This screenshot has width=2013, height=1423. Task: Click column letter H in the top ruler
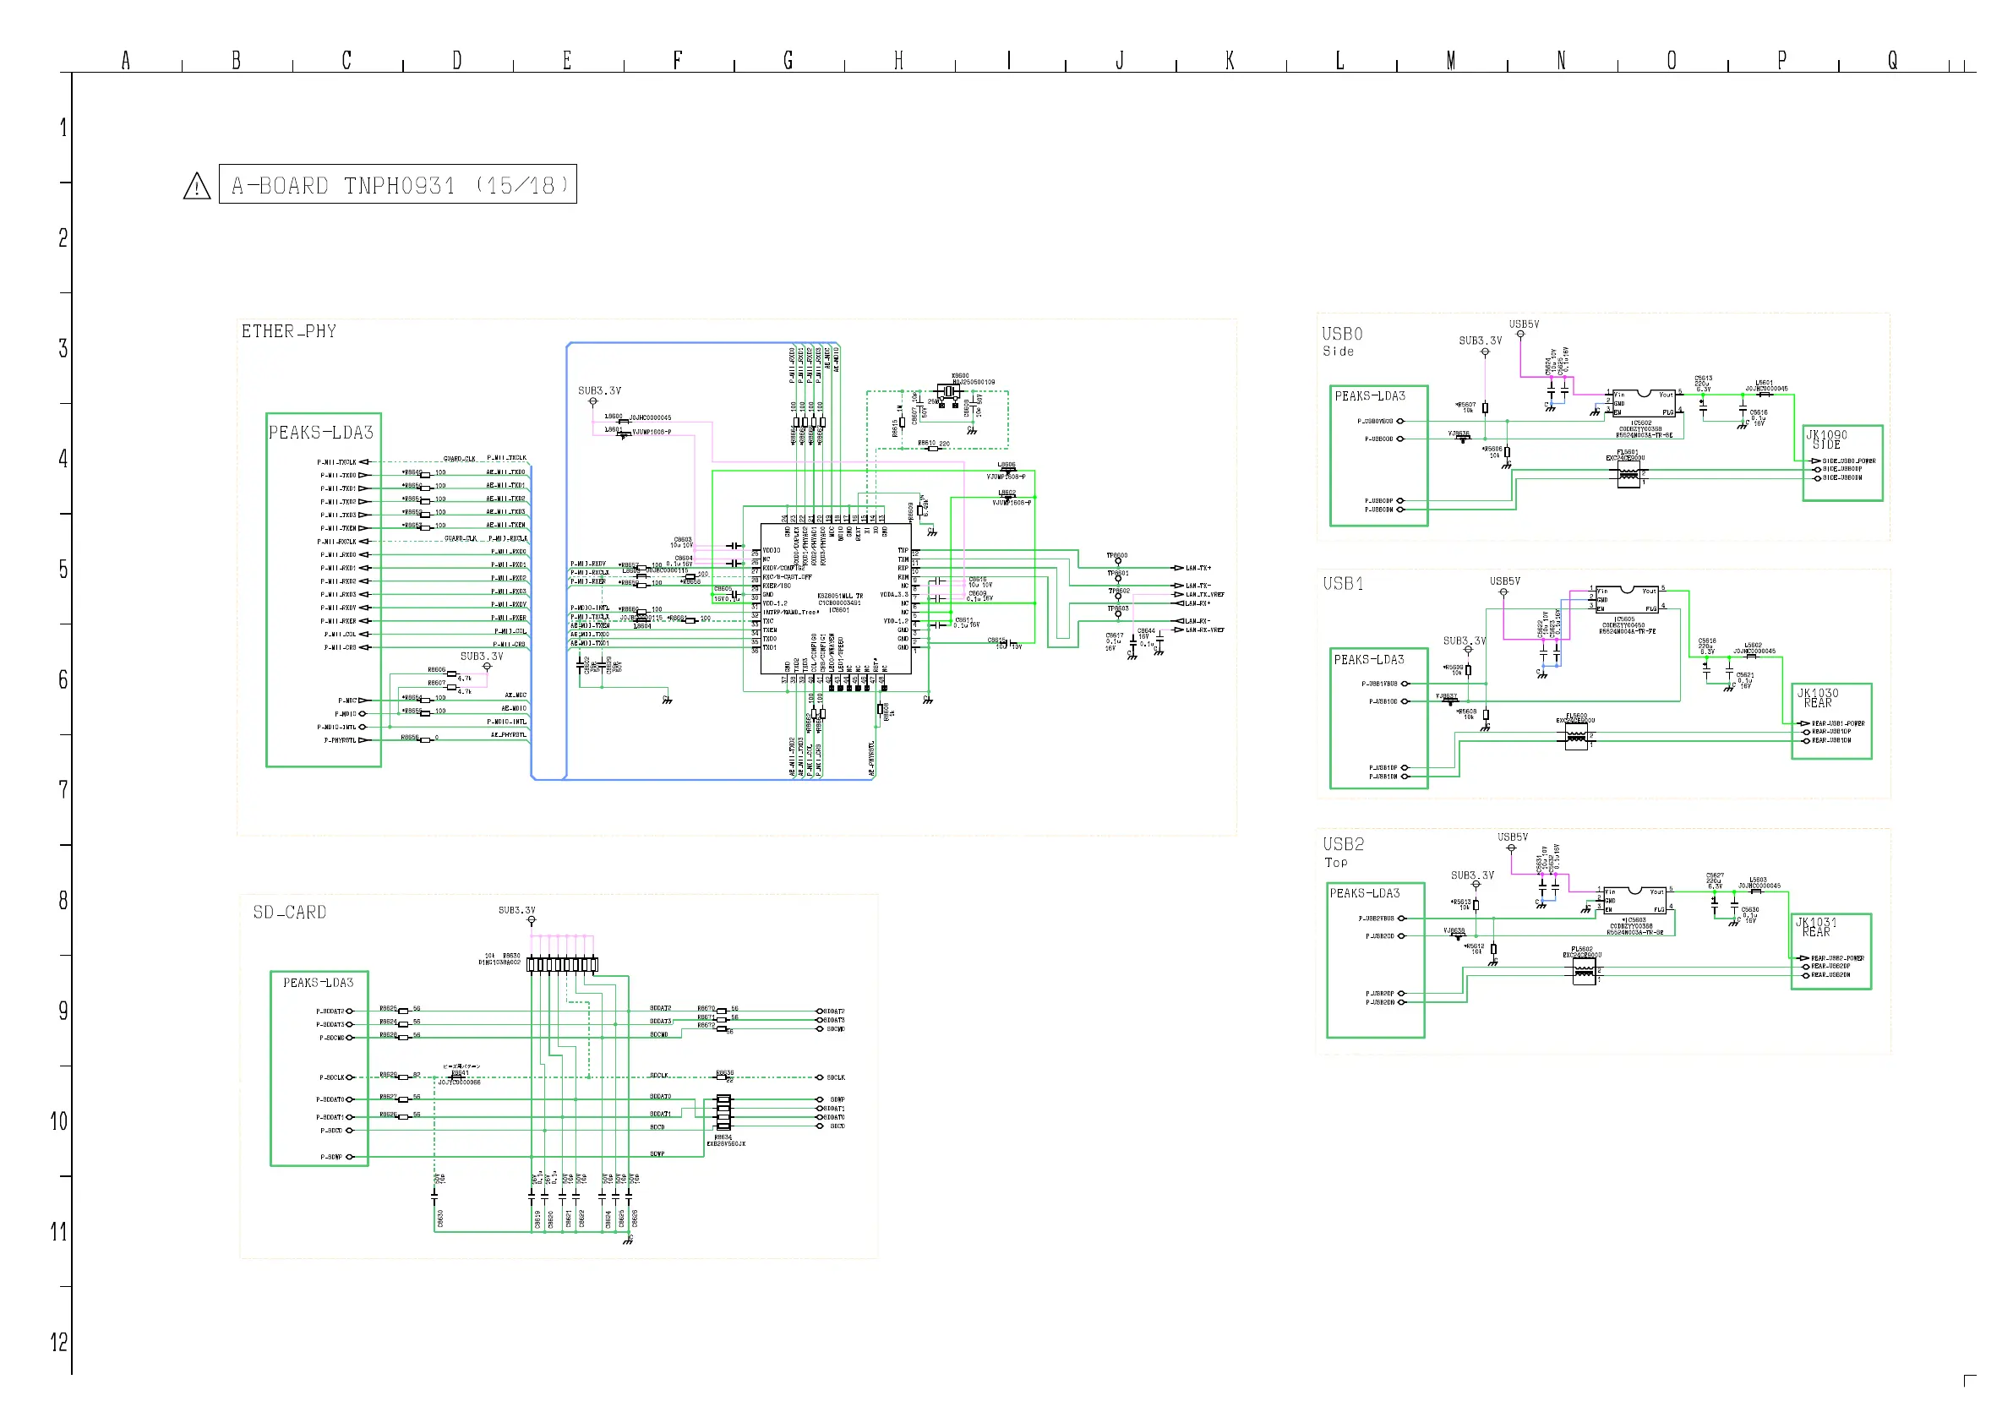coord(898,61)
